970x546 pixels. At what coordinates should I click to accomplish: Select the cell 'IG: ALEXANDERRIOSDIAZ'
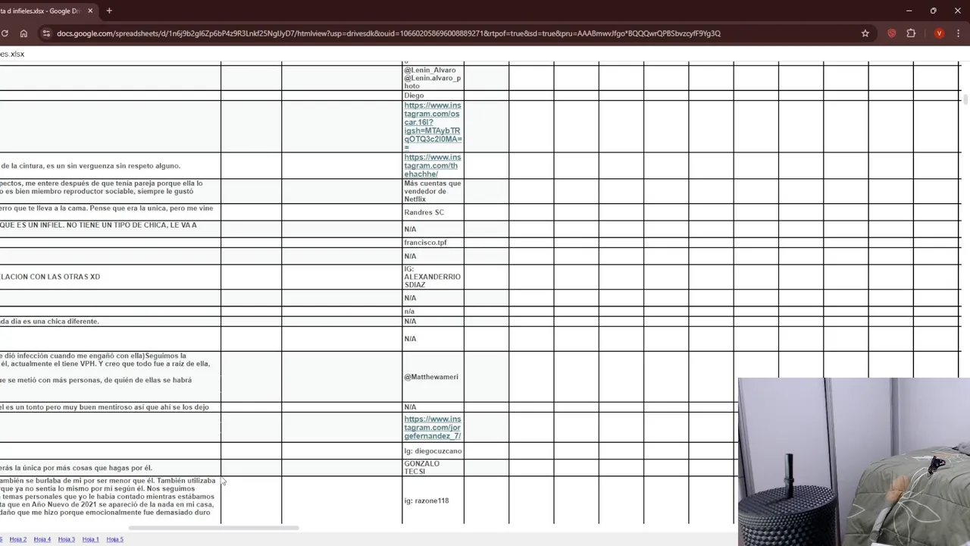pos(433,277)
